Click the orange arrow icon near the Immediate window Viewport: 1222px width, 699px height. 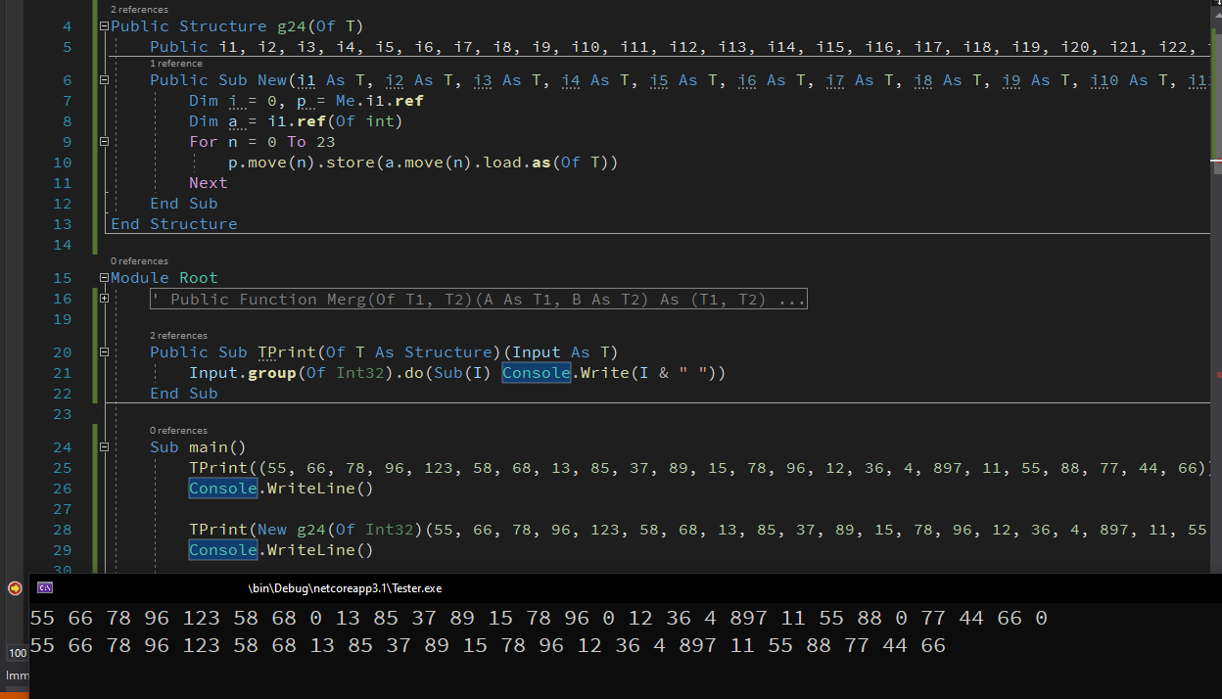pyautogui.click(x=14, y=587)
